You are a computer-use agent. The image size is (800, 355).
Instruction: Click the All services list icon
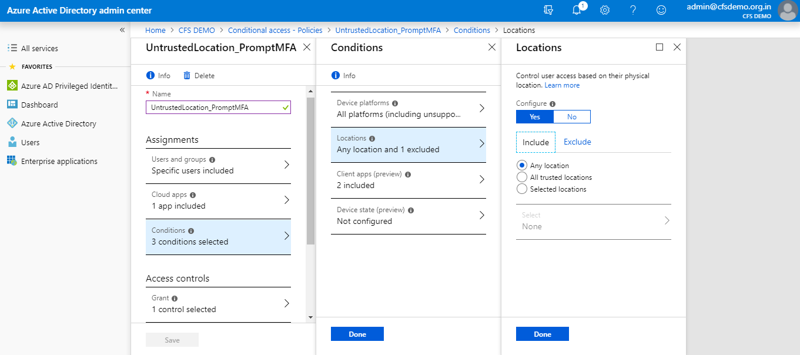12,48
